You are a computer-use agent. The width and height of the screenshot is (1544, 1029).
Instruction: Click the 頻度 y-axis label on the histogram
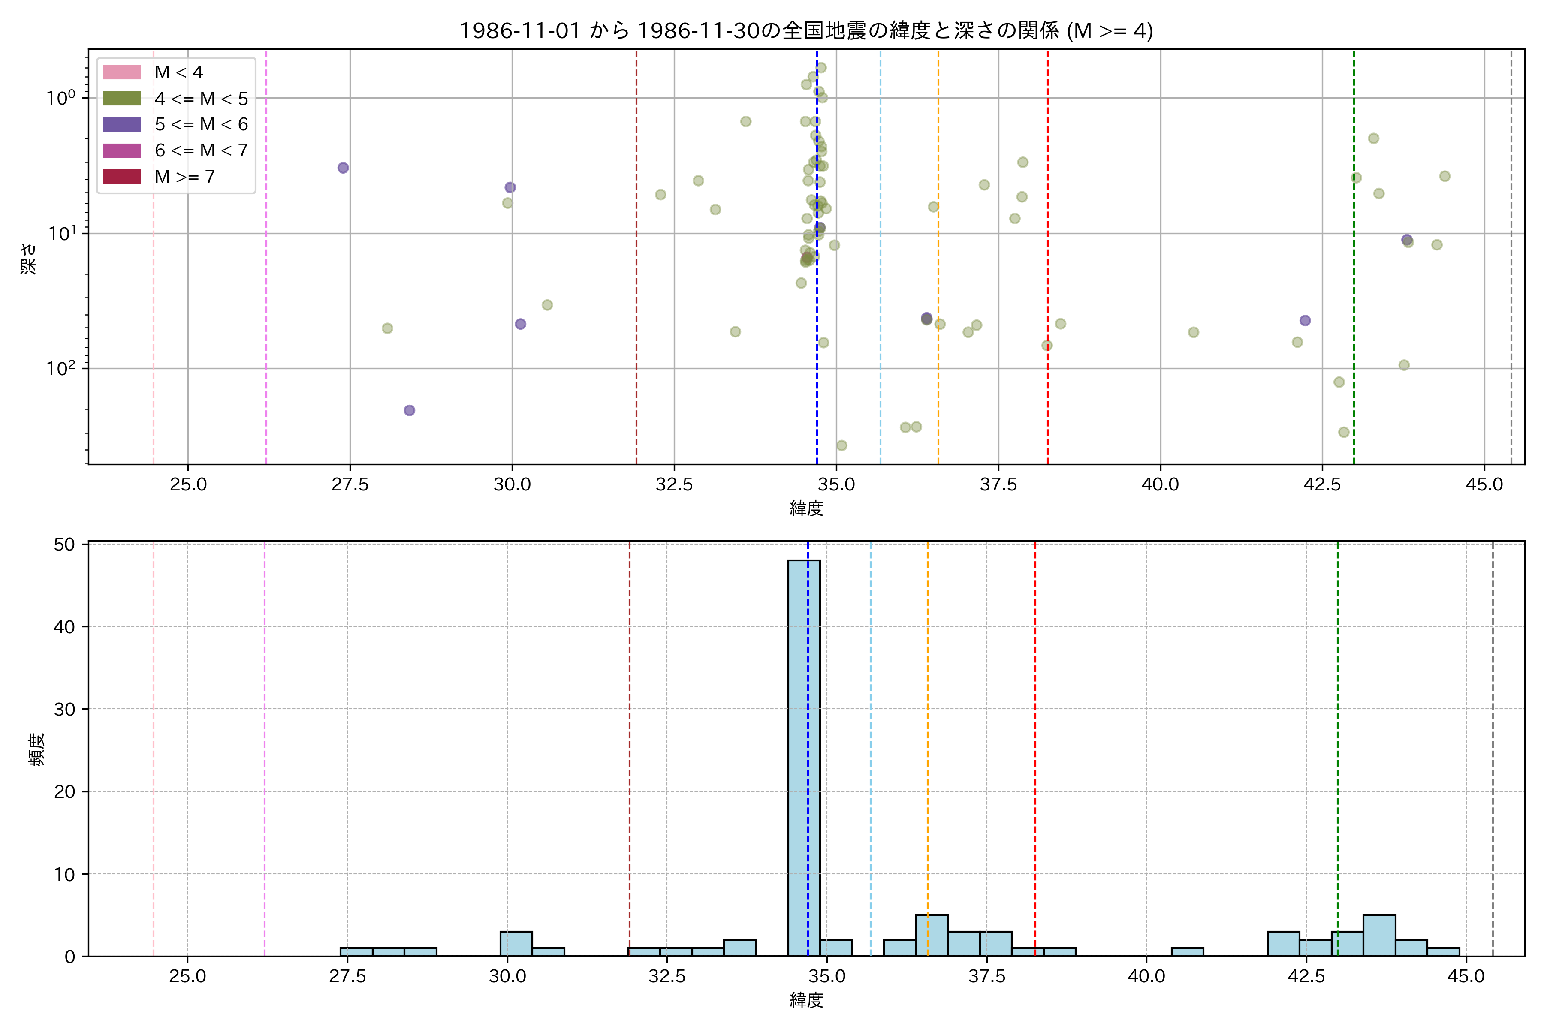pos(37,749)
